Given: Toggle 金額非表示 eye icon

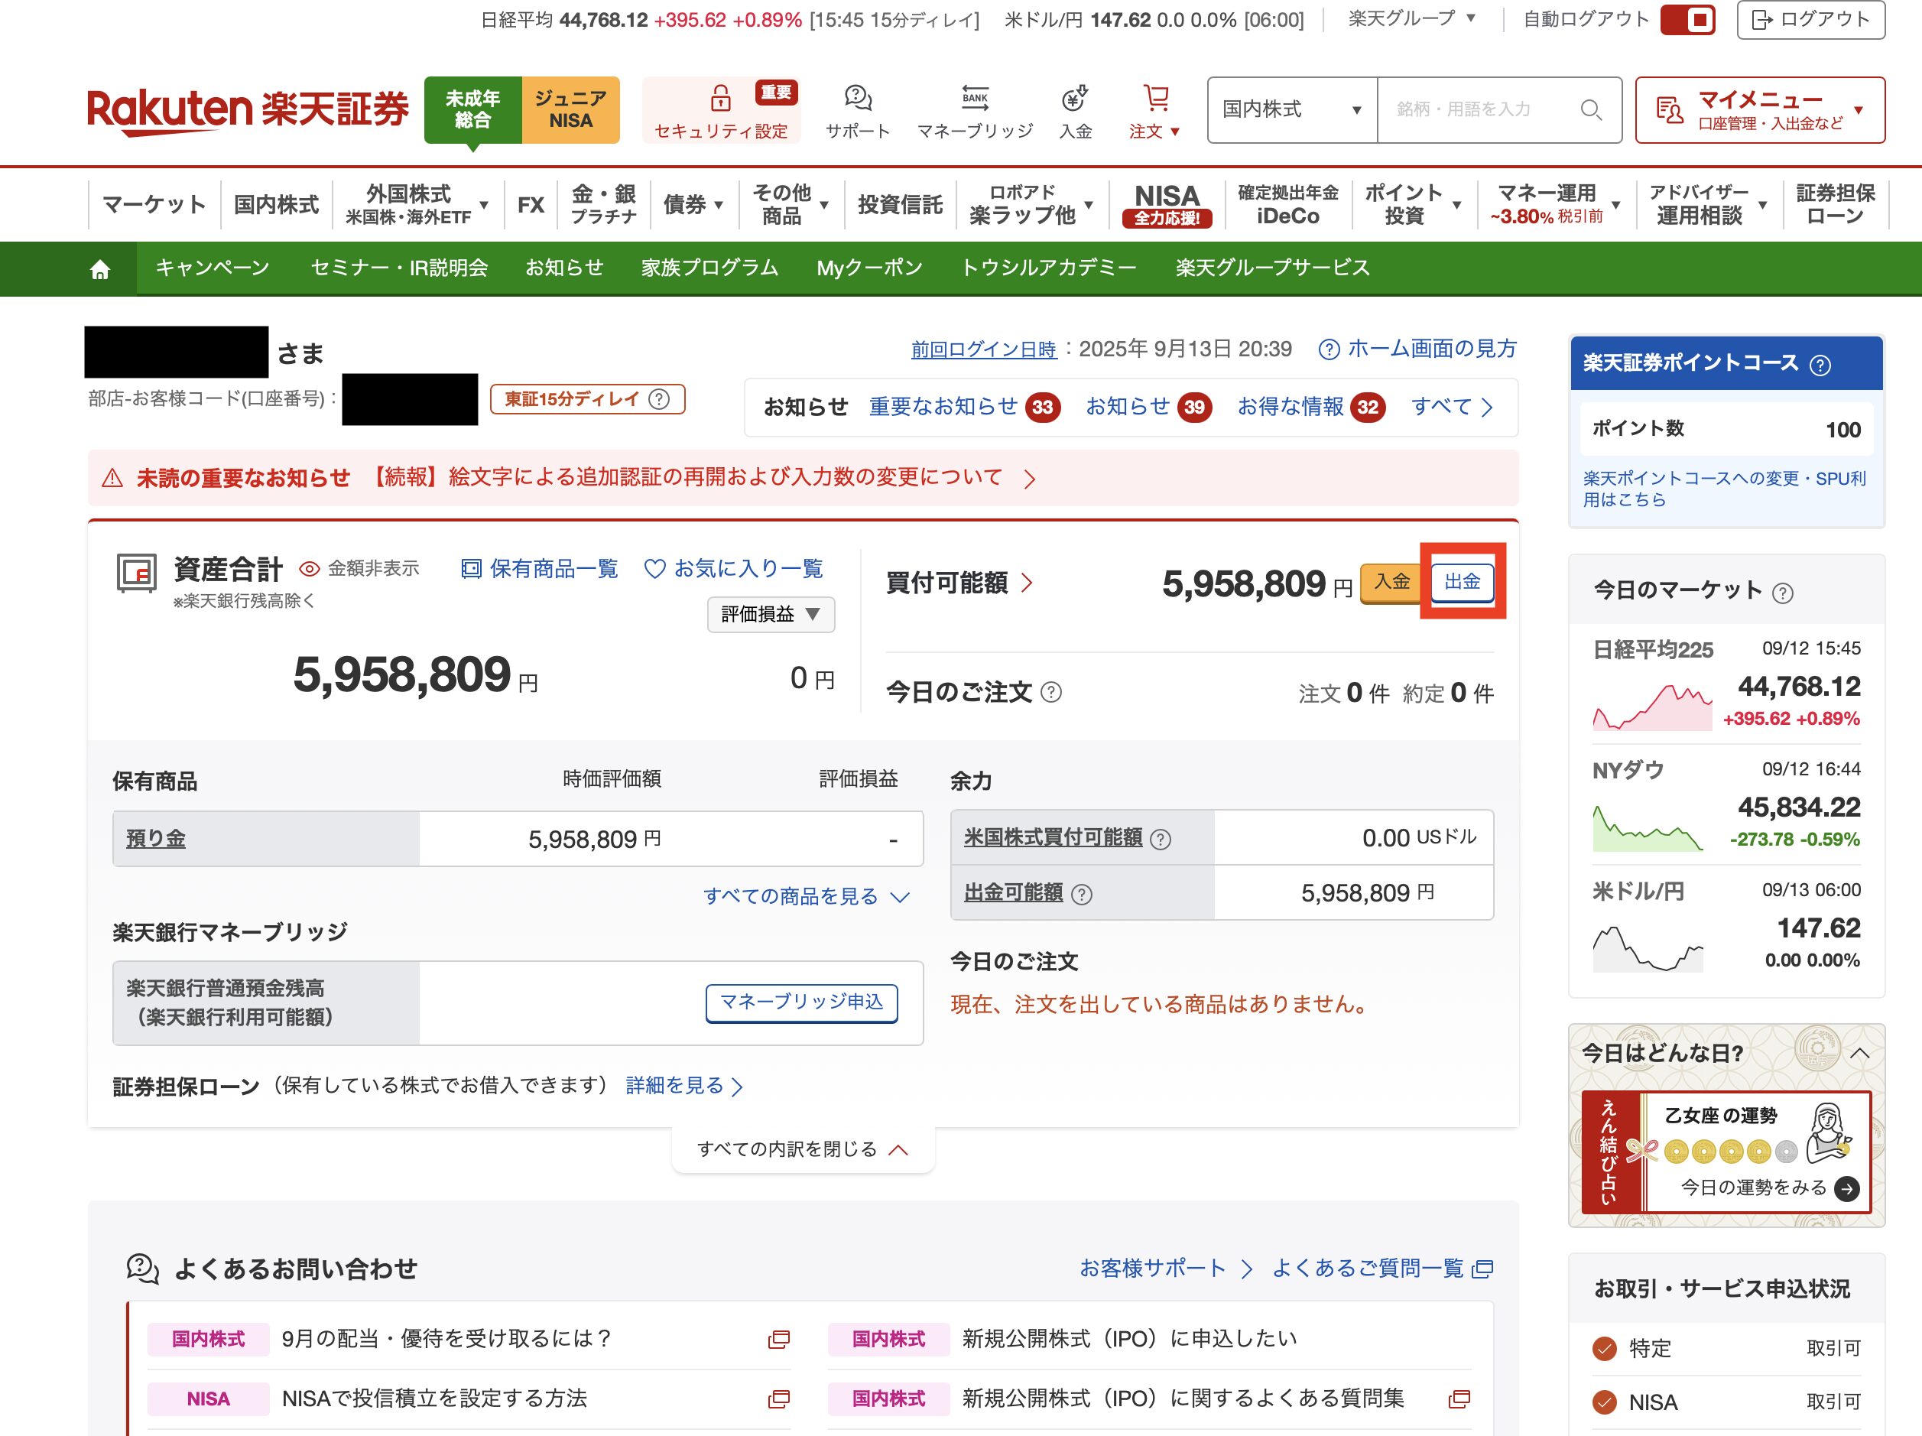Looking at the screenshot, I should (x=310, y=568).
